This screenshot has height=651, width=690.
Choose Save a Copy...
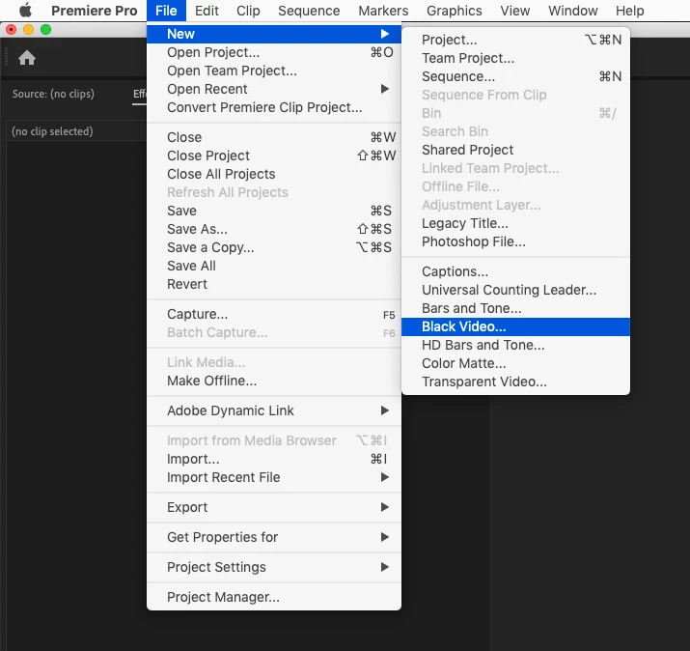274,247
